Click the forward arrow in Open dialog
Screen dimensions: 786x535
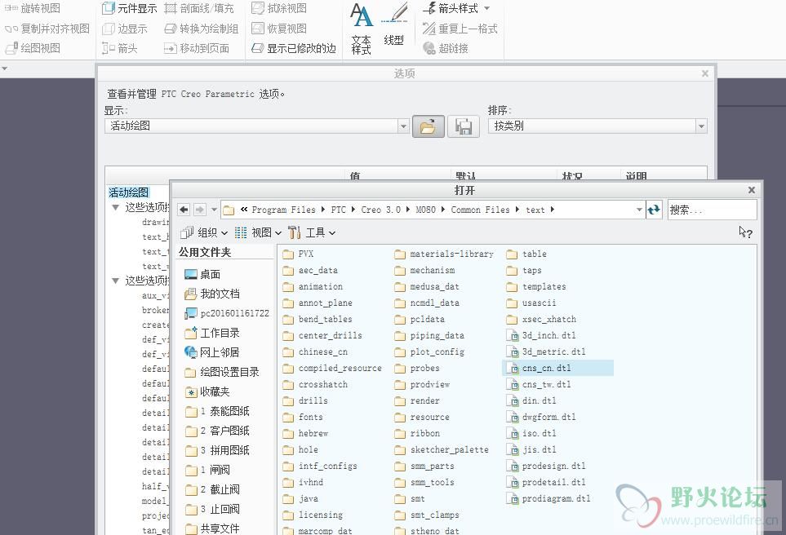pos(199,210)
